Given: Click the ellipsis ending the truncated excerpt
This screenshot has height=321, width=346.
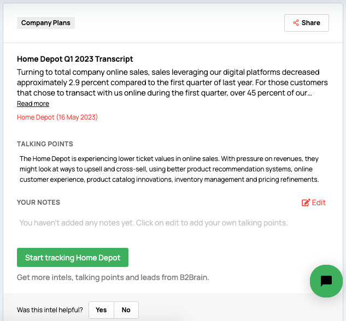Looking at the screenshot, I should tap(309, 93).
